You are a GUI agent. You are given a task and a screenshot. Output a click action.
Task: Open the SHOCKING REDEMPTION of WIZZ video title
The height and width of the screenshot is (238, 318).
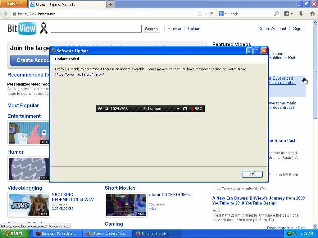point(73,197)
